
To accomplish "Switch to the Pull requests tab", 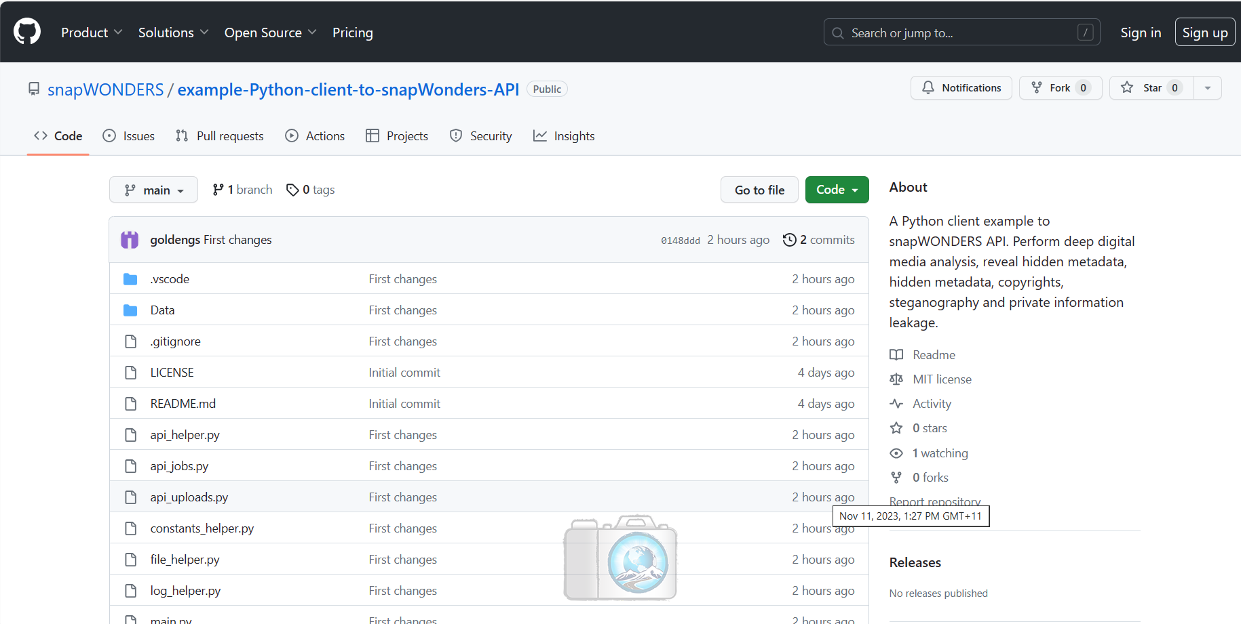I will tap(219, 136).
